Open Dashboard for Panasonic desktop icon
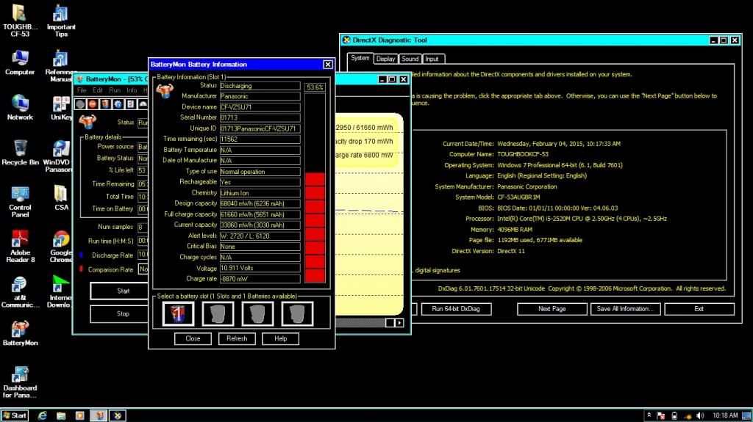The height and width of the screenshot is (422, 753). [x=20, y=382]
